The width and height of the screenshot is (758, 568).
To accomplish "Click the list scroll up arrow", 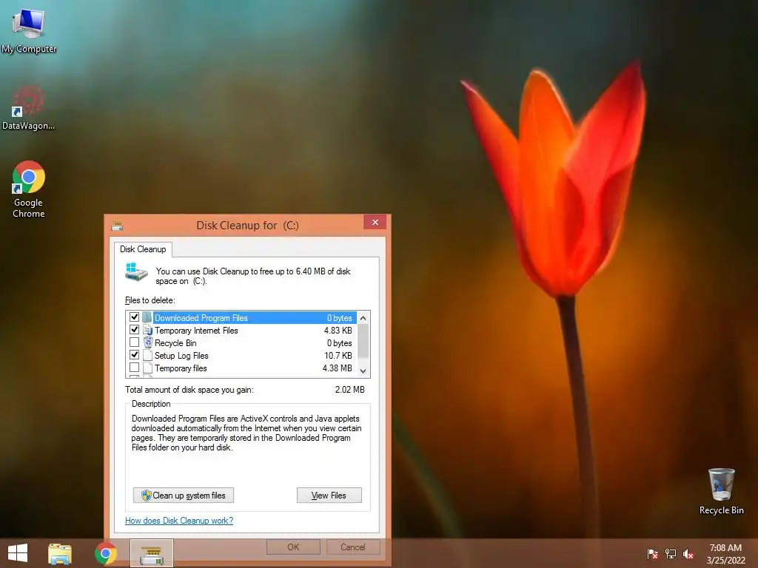I will click(363, 318).
